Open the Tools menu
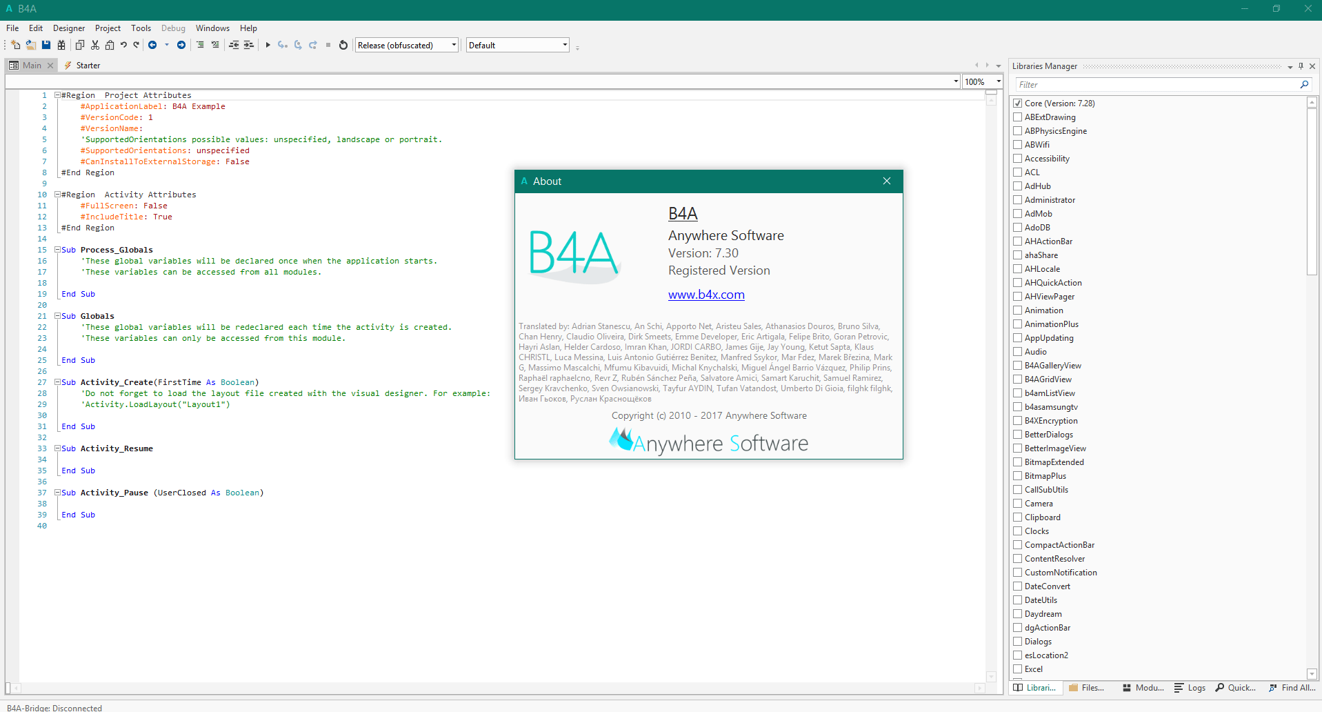Viewport: 1322px width, 712px height. tap(141, 28)
